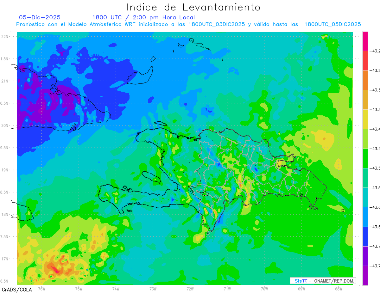Click the "74W" longitude label
The height and width of the screenshot is (293, 380).
click(x=116, y=289)
